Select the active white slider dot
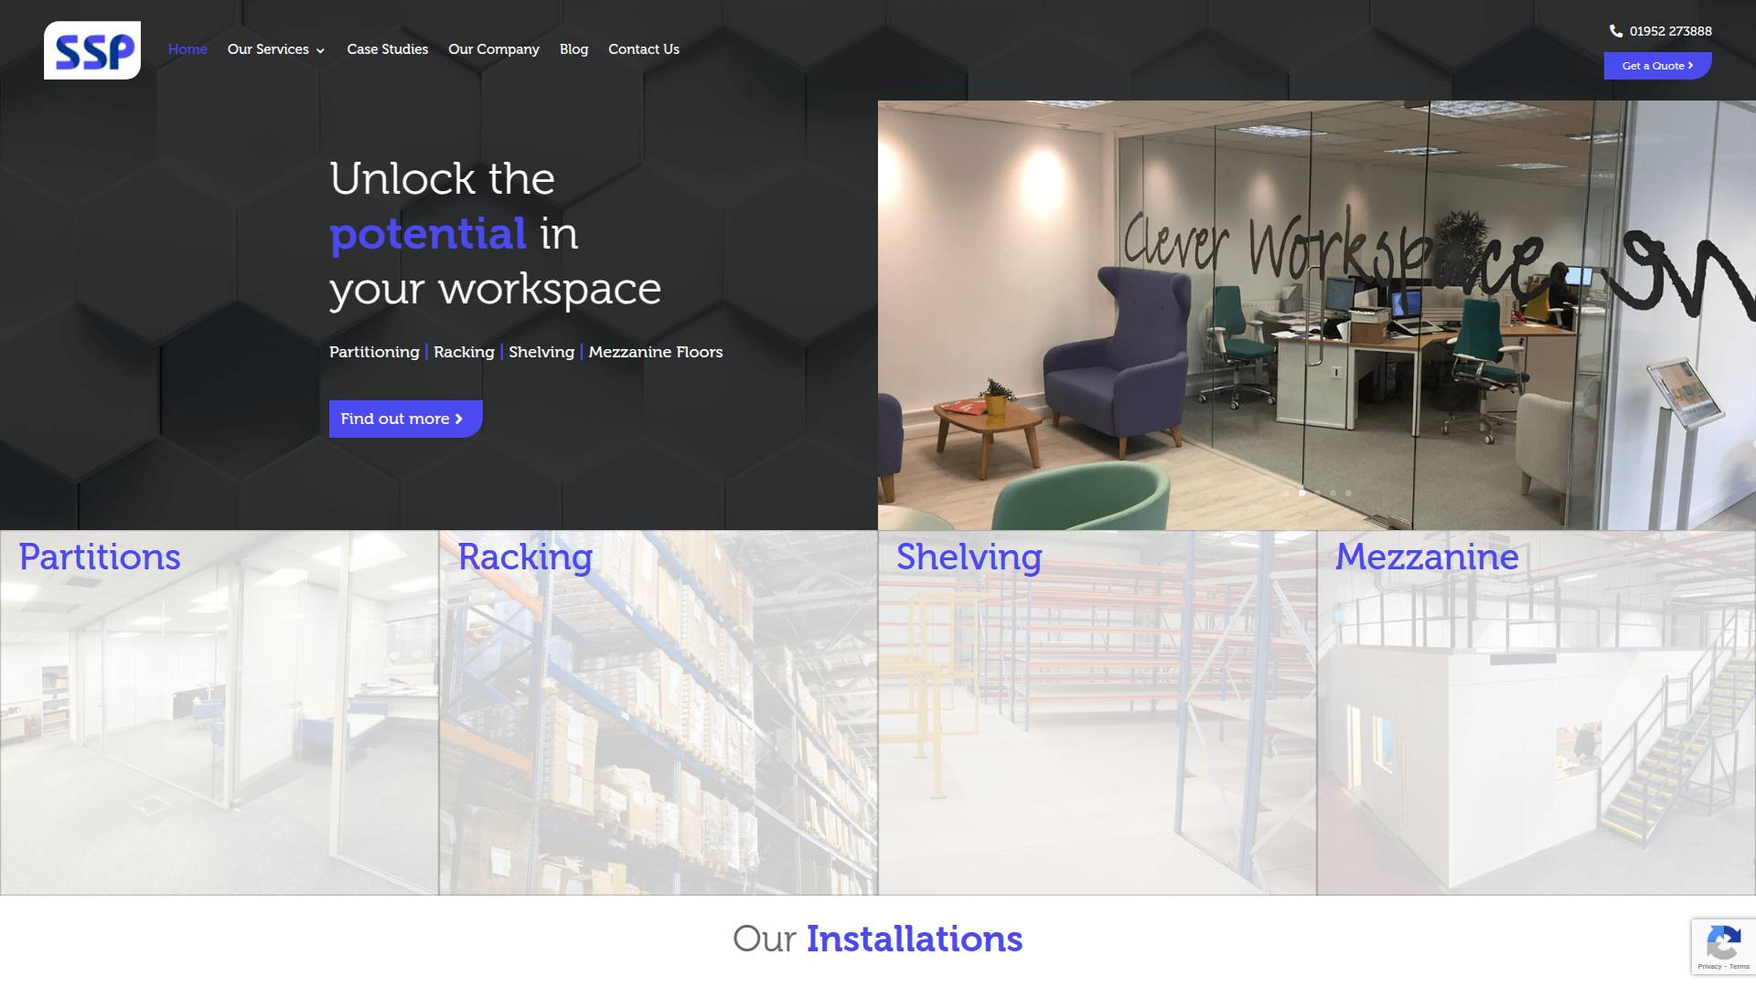 pos(1301,493)
